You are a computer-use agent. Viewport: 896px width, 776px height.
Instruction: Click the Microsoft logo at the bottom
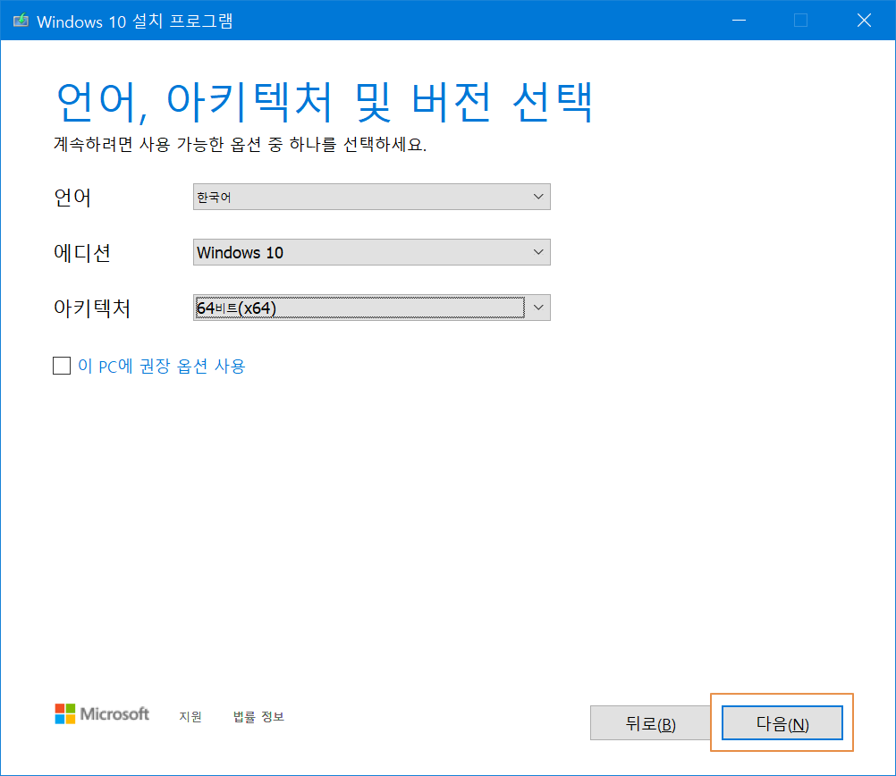(x=102, y=713)
